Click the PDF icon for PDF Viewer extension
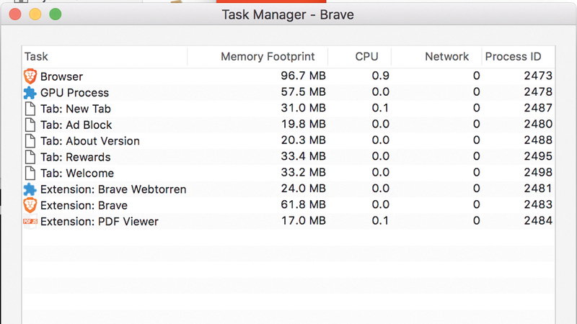 pyautogui.click(x=30, y=222)
